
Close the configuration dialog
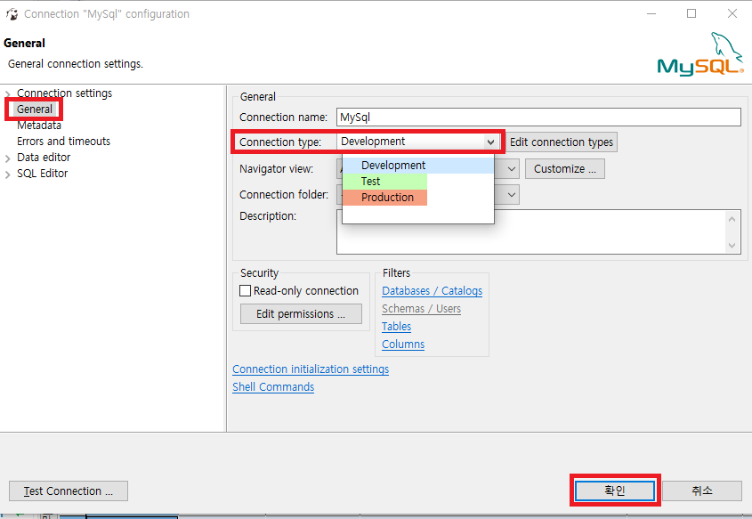tap(732, 13)
